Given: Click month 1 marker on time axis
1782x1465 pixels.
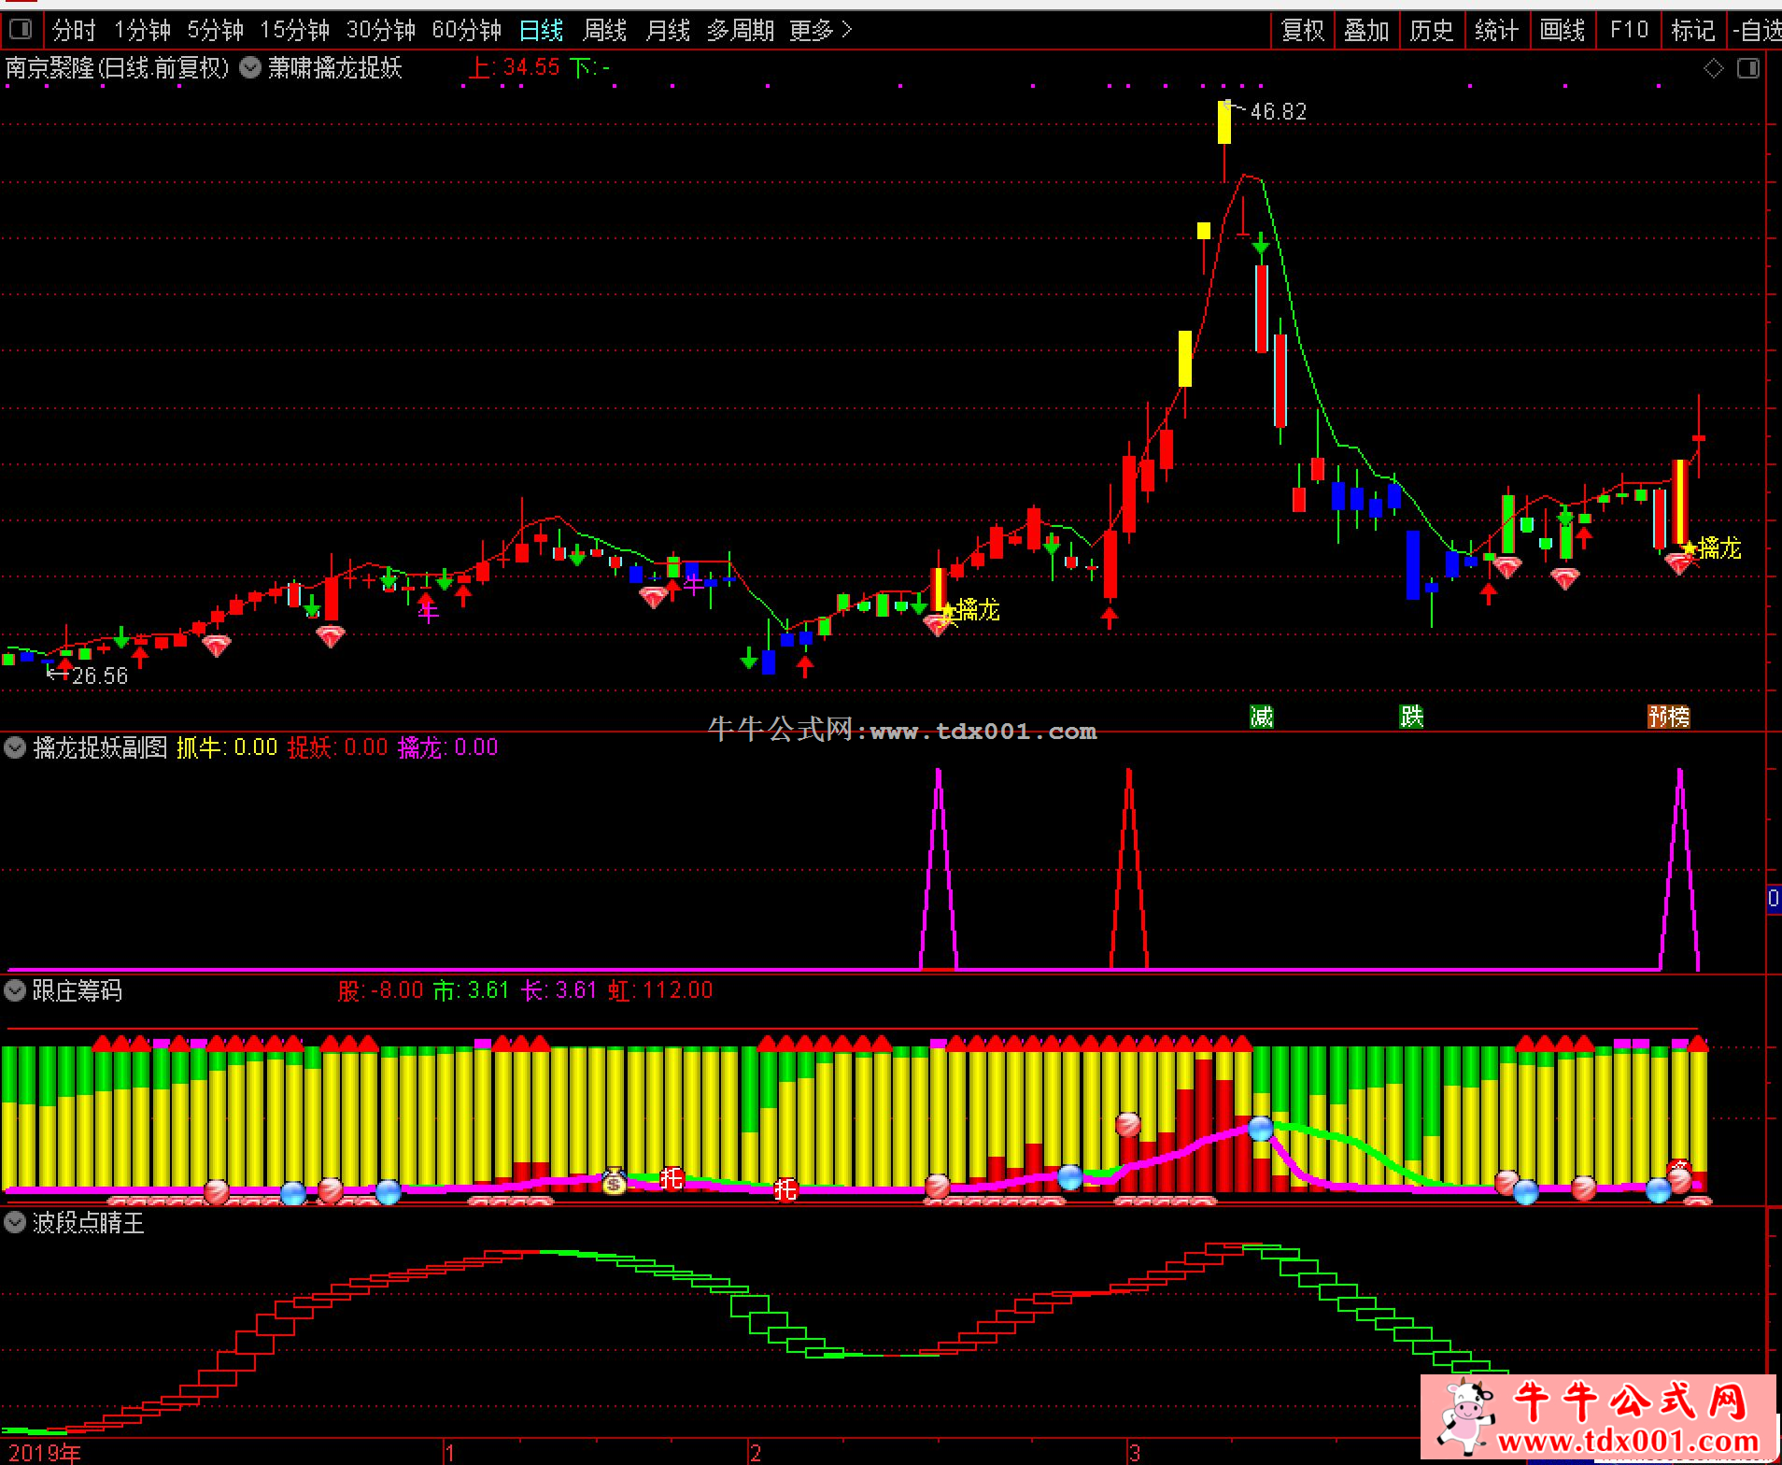Looking at the screenshot, I should coord(449,1453).
